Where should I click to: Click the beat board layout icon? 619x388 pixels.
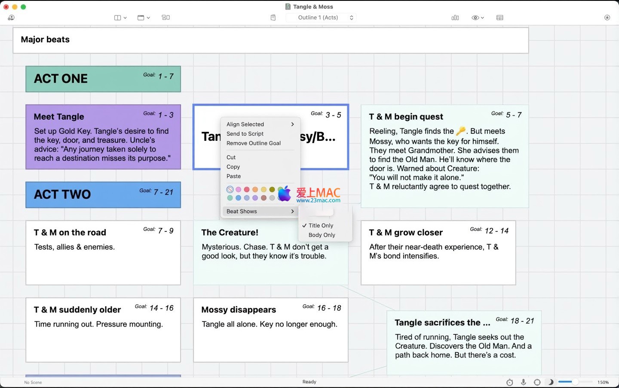165,18
